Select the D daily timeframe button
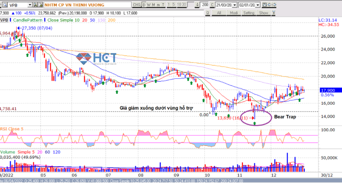Screen dimensions: 342x183 tap(144, 5)
